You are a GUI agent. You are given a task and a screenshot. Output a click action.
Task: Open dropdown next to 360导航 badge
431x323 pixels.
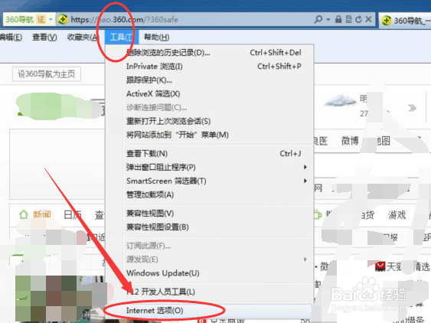click(51, 19)
